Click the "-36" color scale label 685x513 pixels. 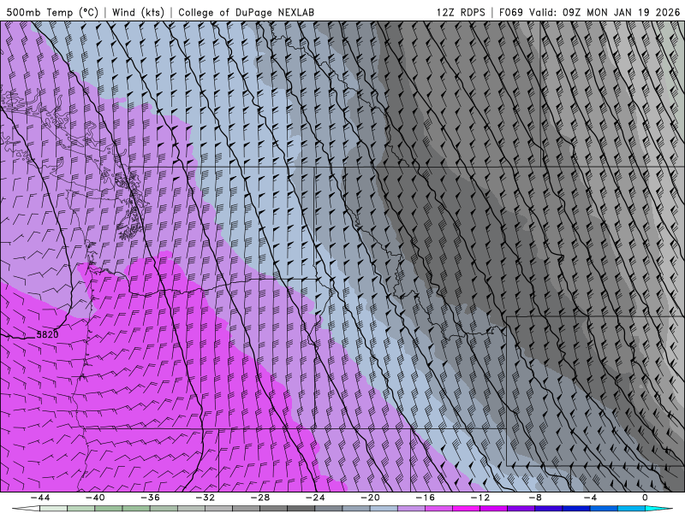pos(150,498)
